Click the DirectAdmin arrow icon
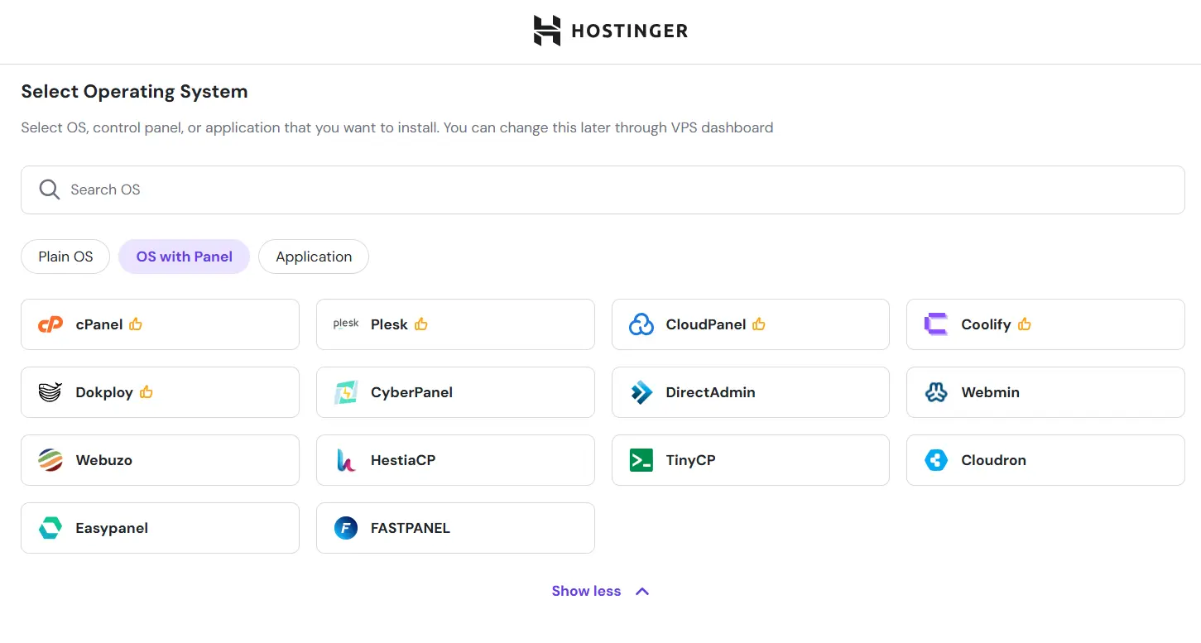 (641, 392)
